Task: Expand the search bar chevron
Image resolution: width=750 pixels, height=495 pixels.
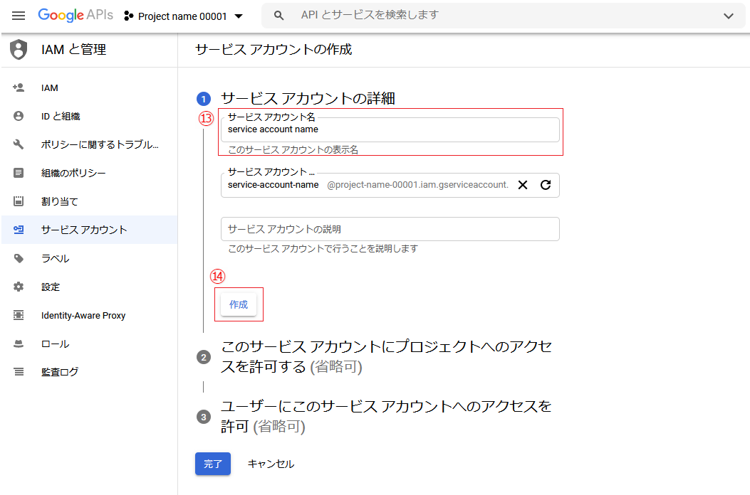Action: (728, 16)
